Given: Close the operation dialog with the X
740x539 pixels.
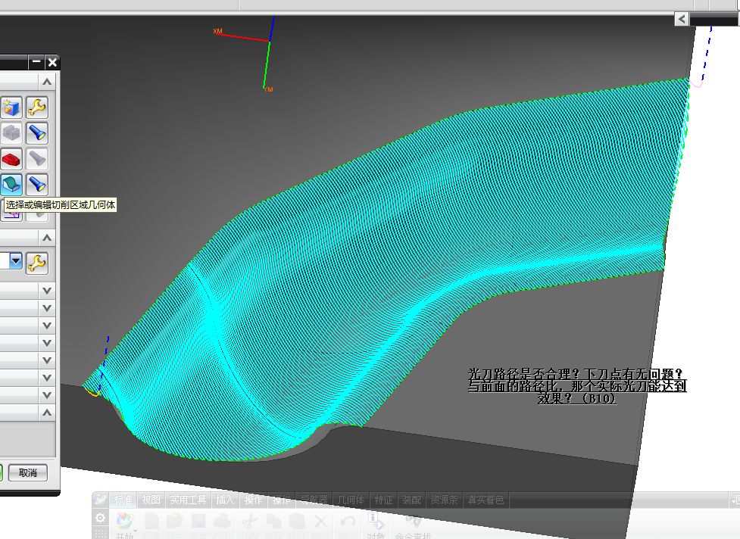Looking at the screenshot, I should (52, 62).
